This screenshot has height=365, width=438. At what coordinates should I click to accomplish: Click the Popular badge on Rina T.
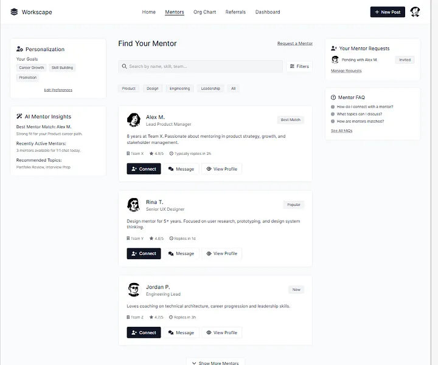coord(294,205)
